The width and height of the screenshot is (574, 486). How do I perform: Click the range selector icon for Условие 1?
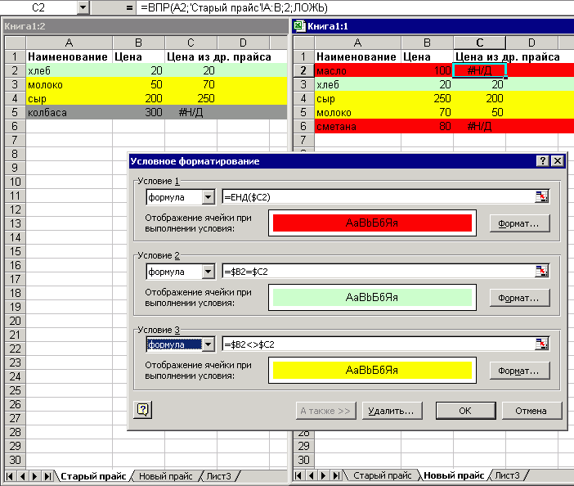[x=541, y=197]
